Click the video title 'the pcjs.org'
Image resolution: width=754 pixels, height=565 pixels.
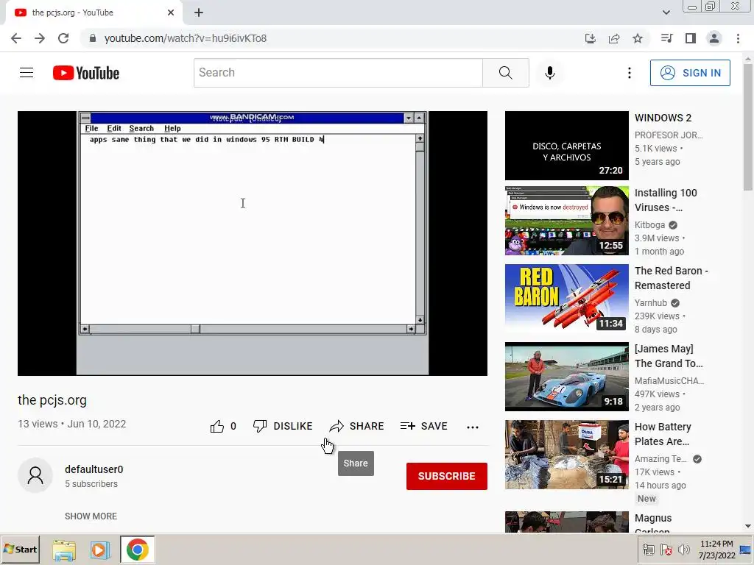[52, 400]
